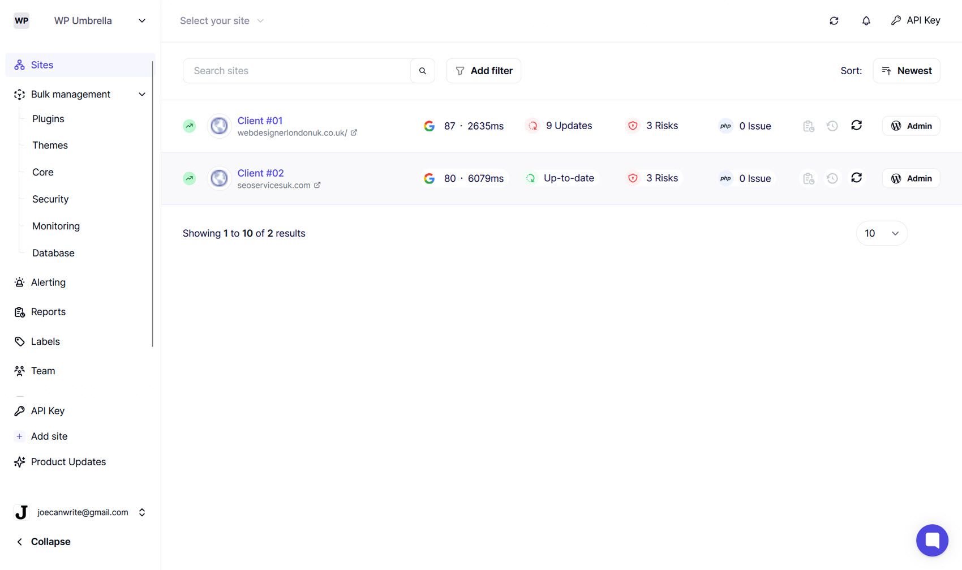Open backup history icon on Client #02 row
The height and width of the screenshot is (570, 962).
pos(832,178)
